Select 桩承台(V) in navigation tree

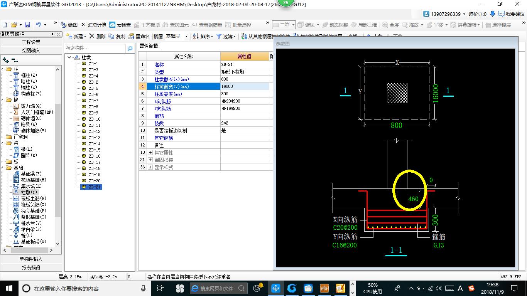[x=31, y=223]
